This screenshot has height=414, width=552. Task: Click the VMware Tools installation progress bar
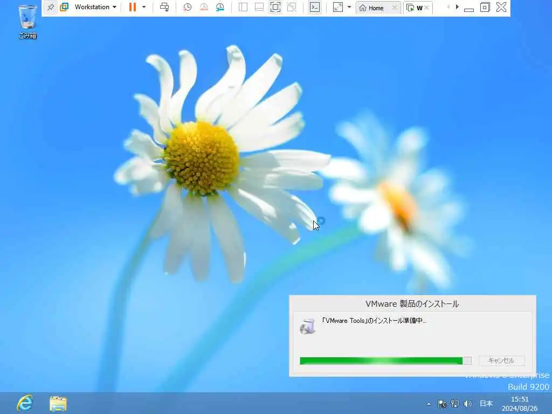pyautogui.click(x=385, y=361)
